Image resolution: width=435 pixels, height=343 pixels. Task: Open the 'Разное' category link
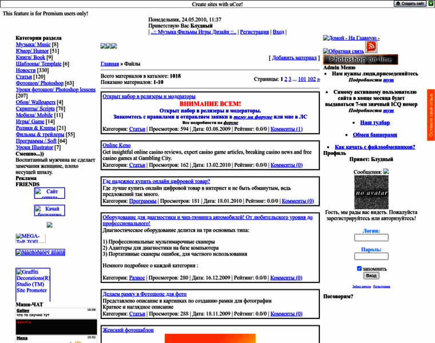point(137,278)
